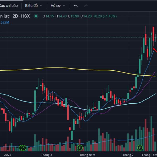The width and height of the screenshot is (157, 157).
Task: Click the volume value .322M
Action: (x=5, y=23)
